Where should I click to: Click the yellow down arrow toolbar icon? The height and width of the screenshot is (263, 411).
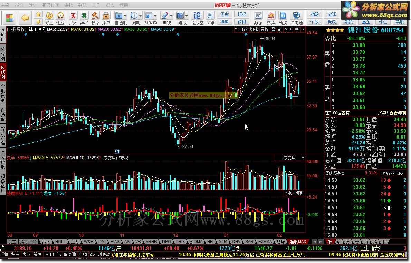tap(38, 21)
